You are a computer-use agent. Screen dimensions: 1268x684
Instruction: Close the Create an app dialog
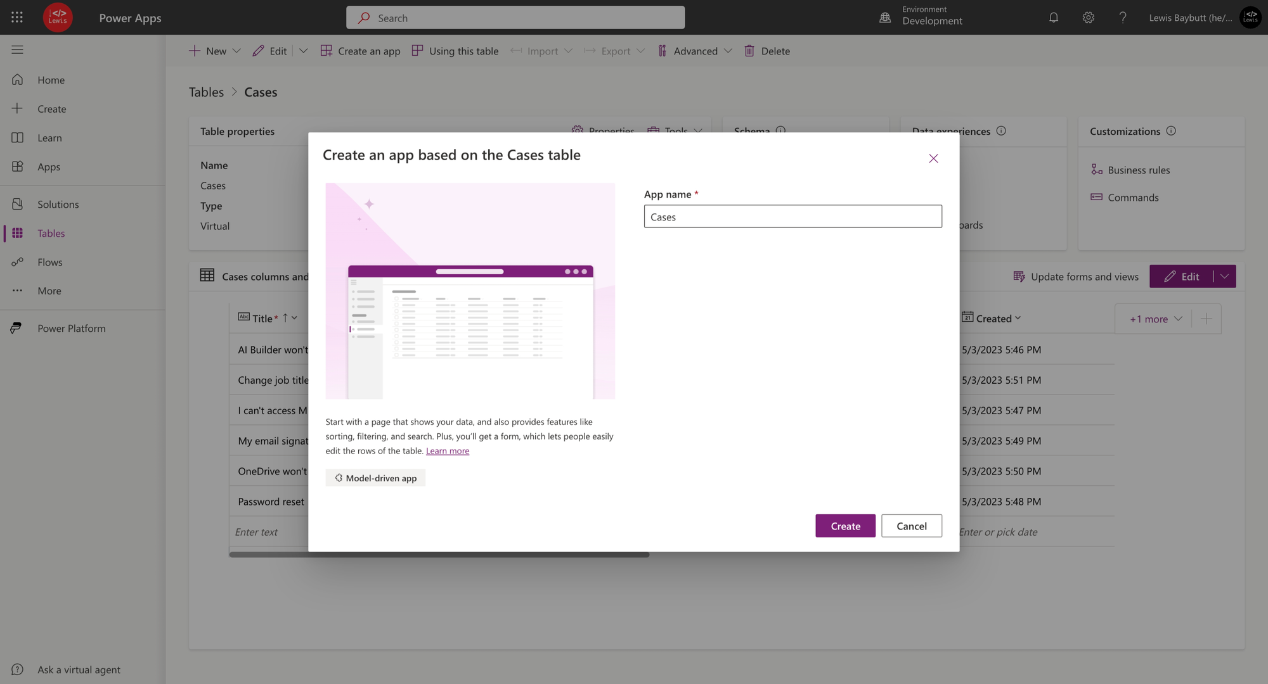pyautogui.click(x=933, y=158)
